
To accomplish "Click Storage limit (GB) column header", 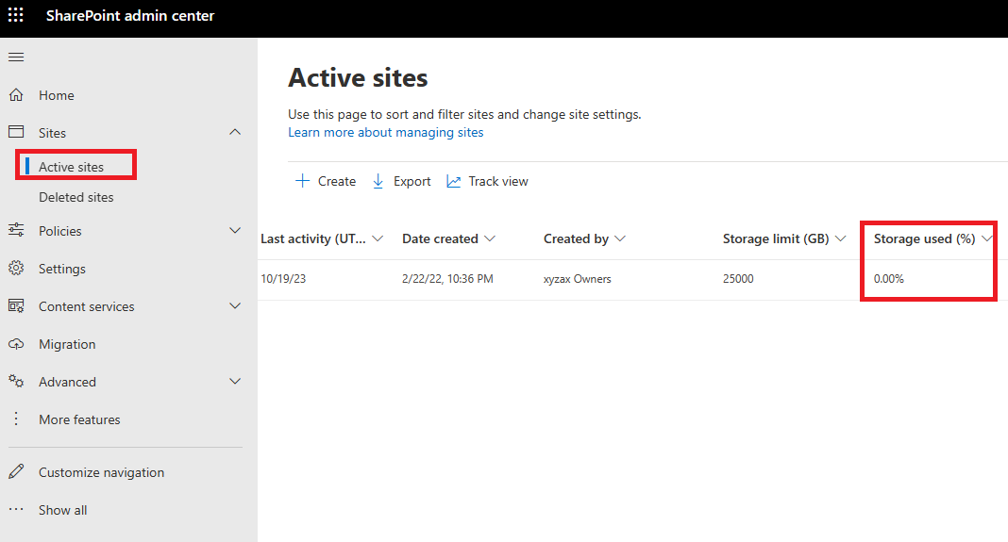I will pos(776,238).
